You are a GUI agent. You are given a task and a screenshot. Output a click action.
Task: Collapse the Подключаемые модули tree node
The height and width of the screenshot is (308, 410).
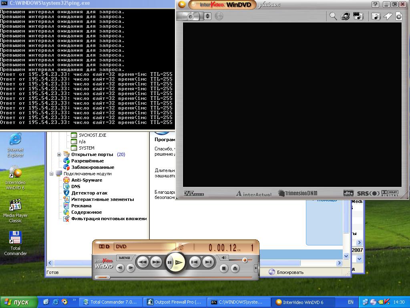pos(52,174)
